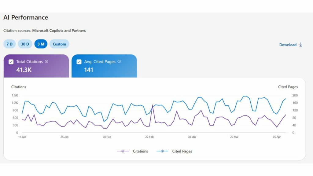
Task: Open the Custom date range picker
Action: [59, 44]
